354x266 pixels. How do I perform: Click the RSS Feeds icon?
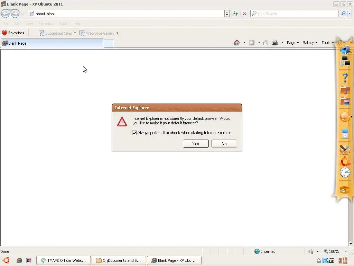[x=252, y=43]
